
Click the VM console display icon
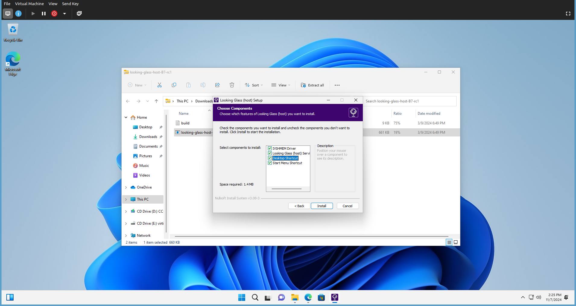click(x=8, y=14)
